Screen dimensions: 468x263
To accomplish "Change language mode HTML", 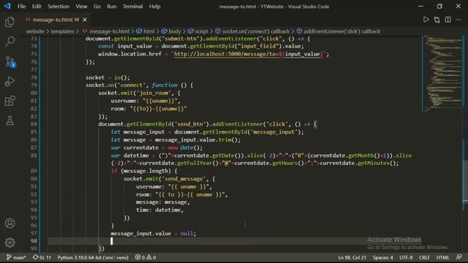I will point(442,257).
